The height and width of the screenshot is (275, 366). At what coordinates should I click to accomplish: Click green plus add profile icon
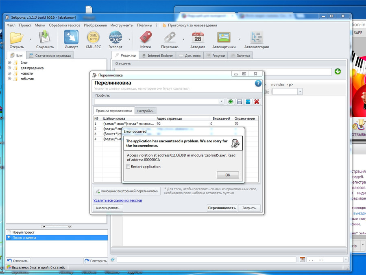pyautogui.click(x=231, y=102)
